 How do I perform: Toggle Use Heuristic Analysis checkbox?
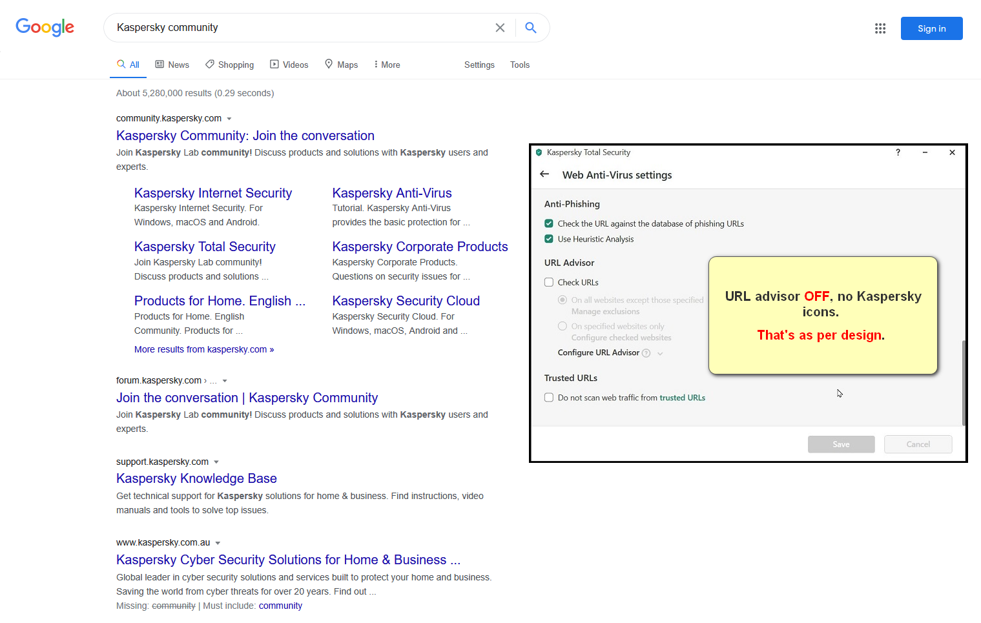coord(549,239)
